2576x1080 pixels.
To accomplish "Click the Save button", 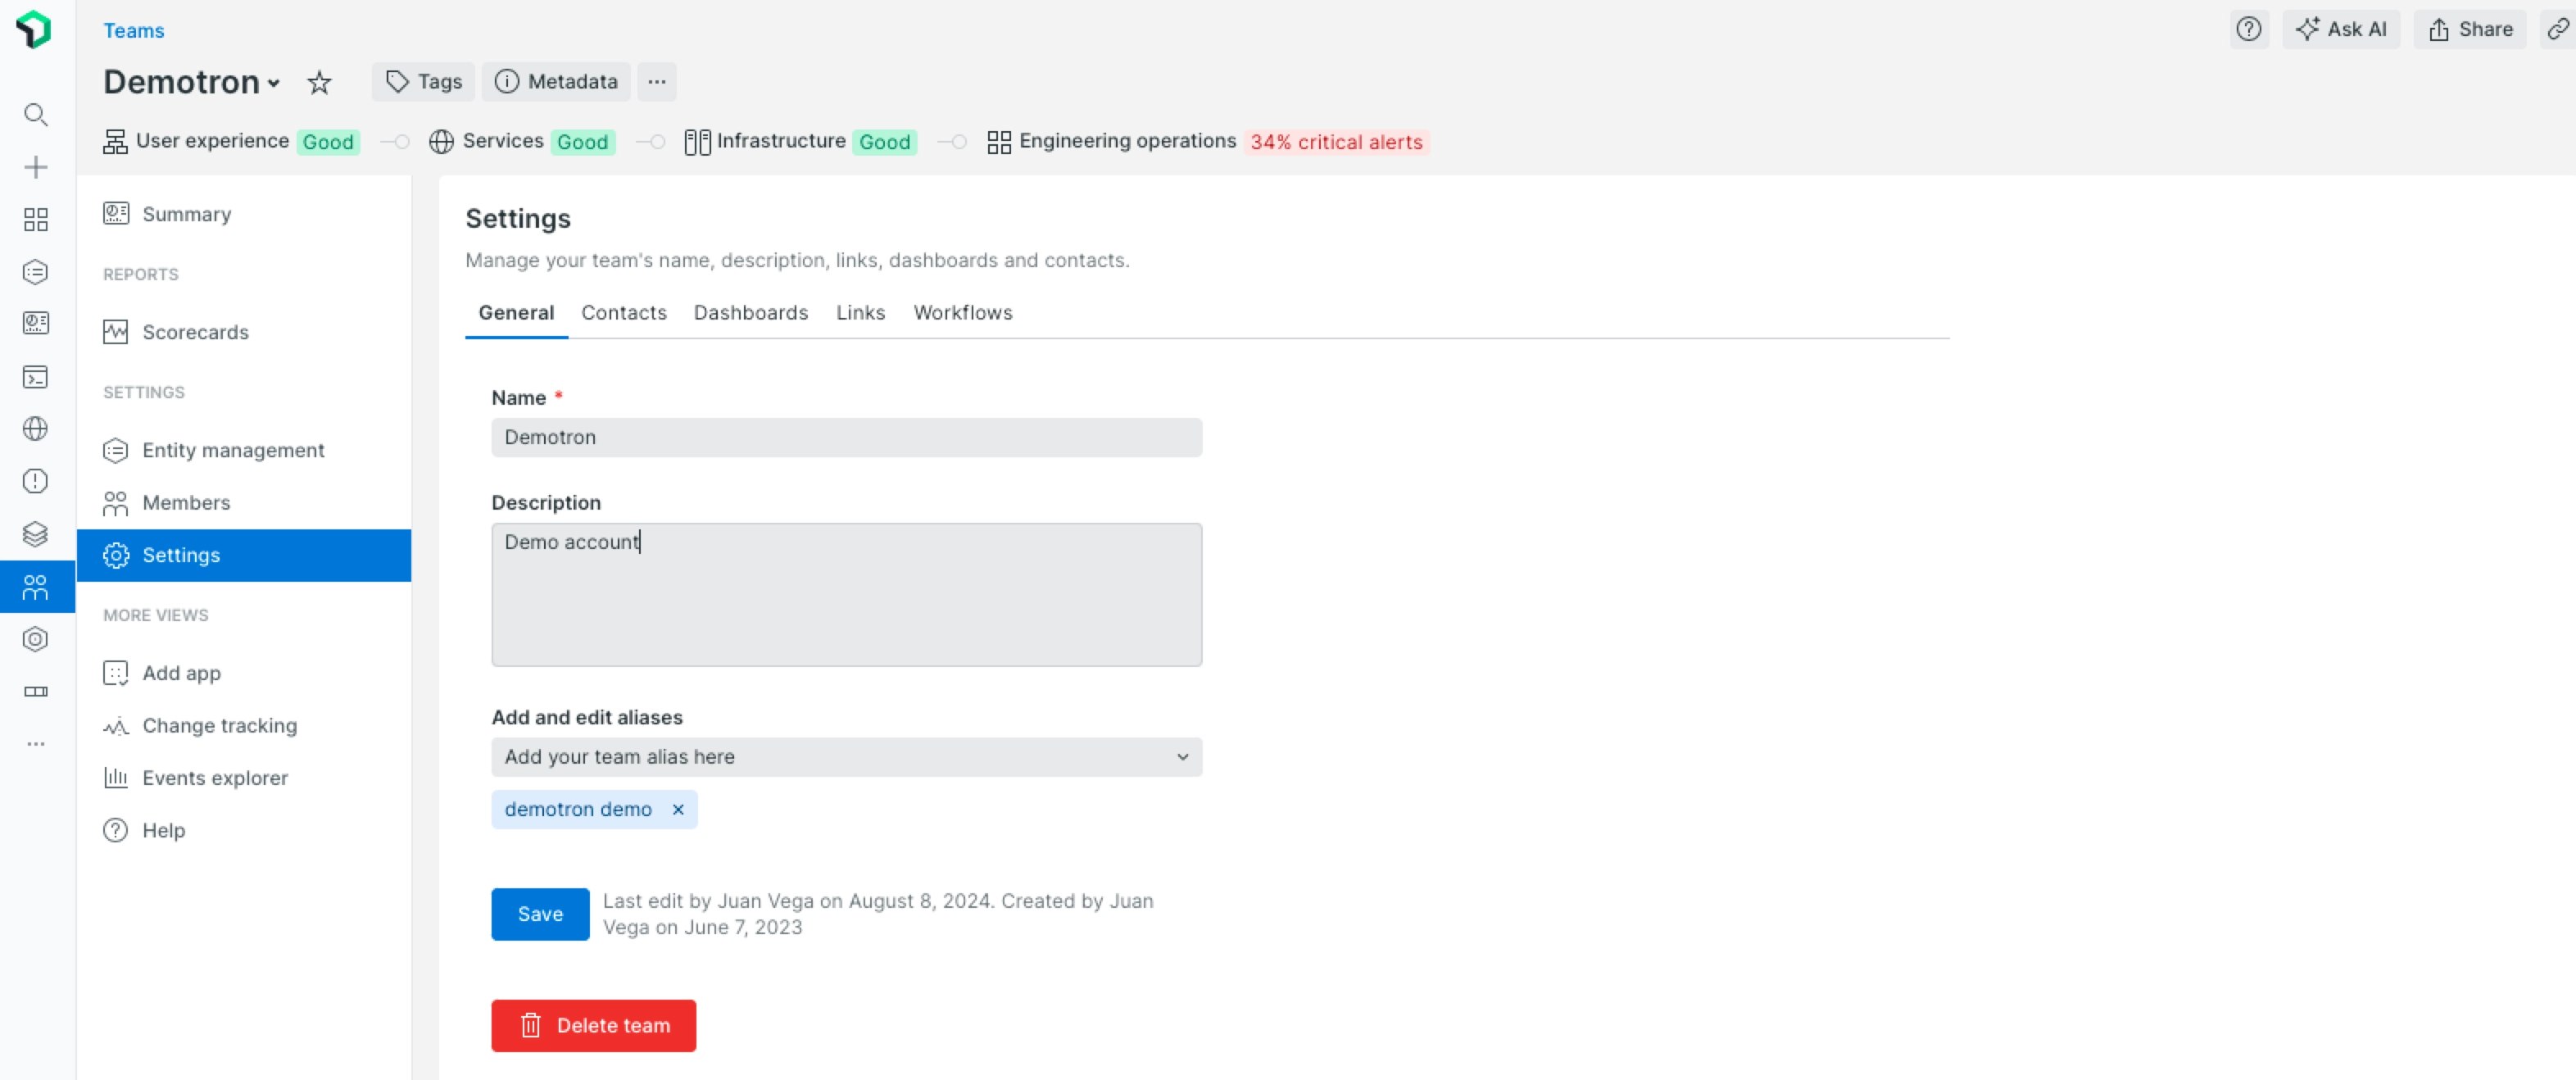I will [540, 914].
